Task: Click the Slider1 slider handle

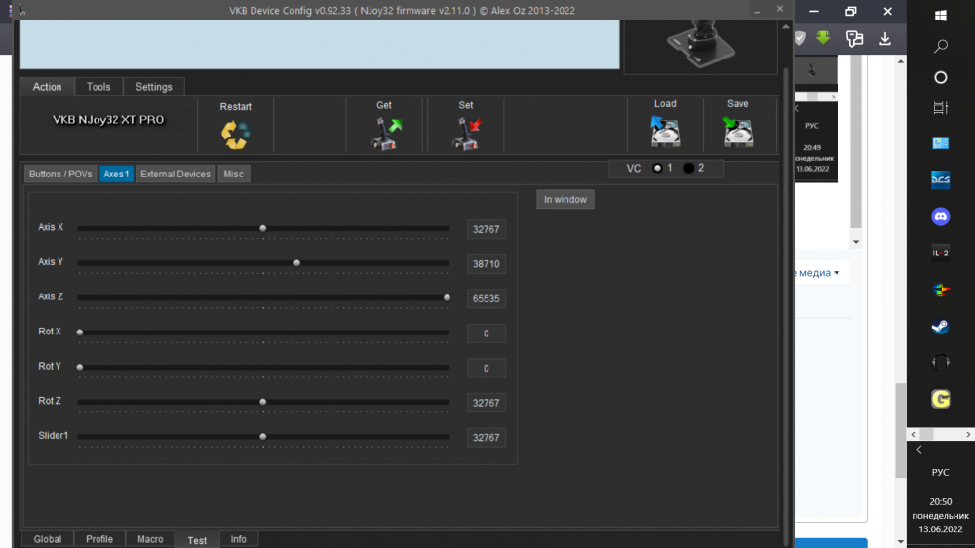Action: pyautogui.click(x=263, y=437)
